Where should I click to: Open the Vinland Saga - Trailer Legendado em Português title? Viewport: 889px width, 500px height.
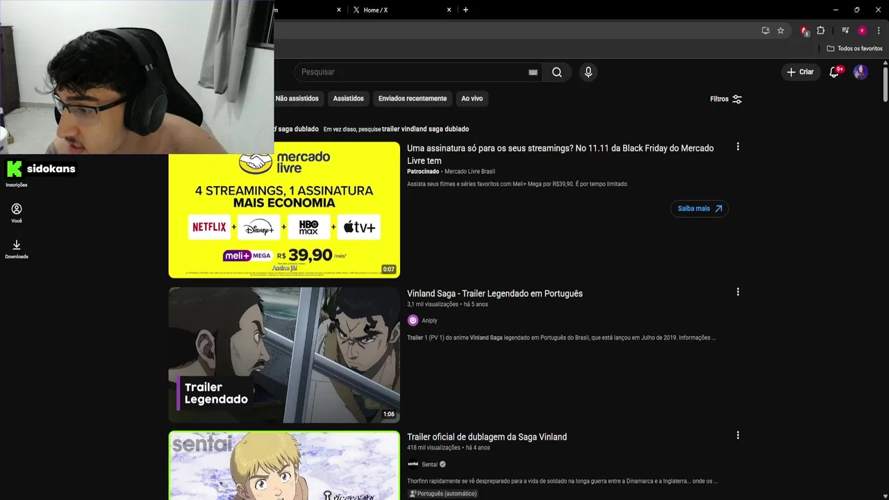click(x=495, y=294)
